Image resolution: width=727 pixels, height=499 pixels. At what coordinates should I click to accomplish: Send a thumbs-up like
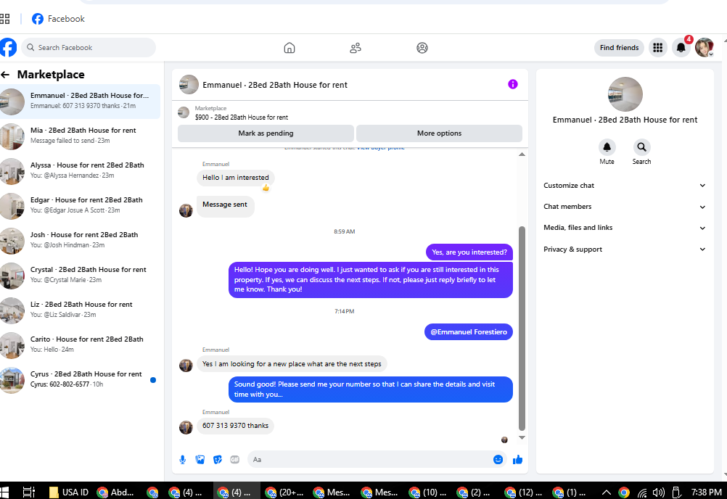click(x=517, y=460)
